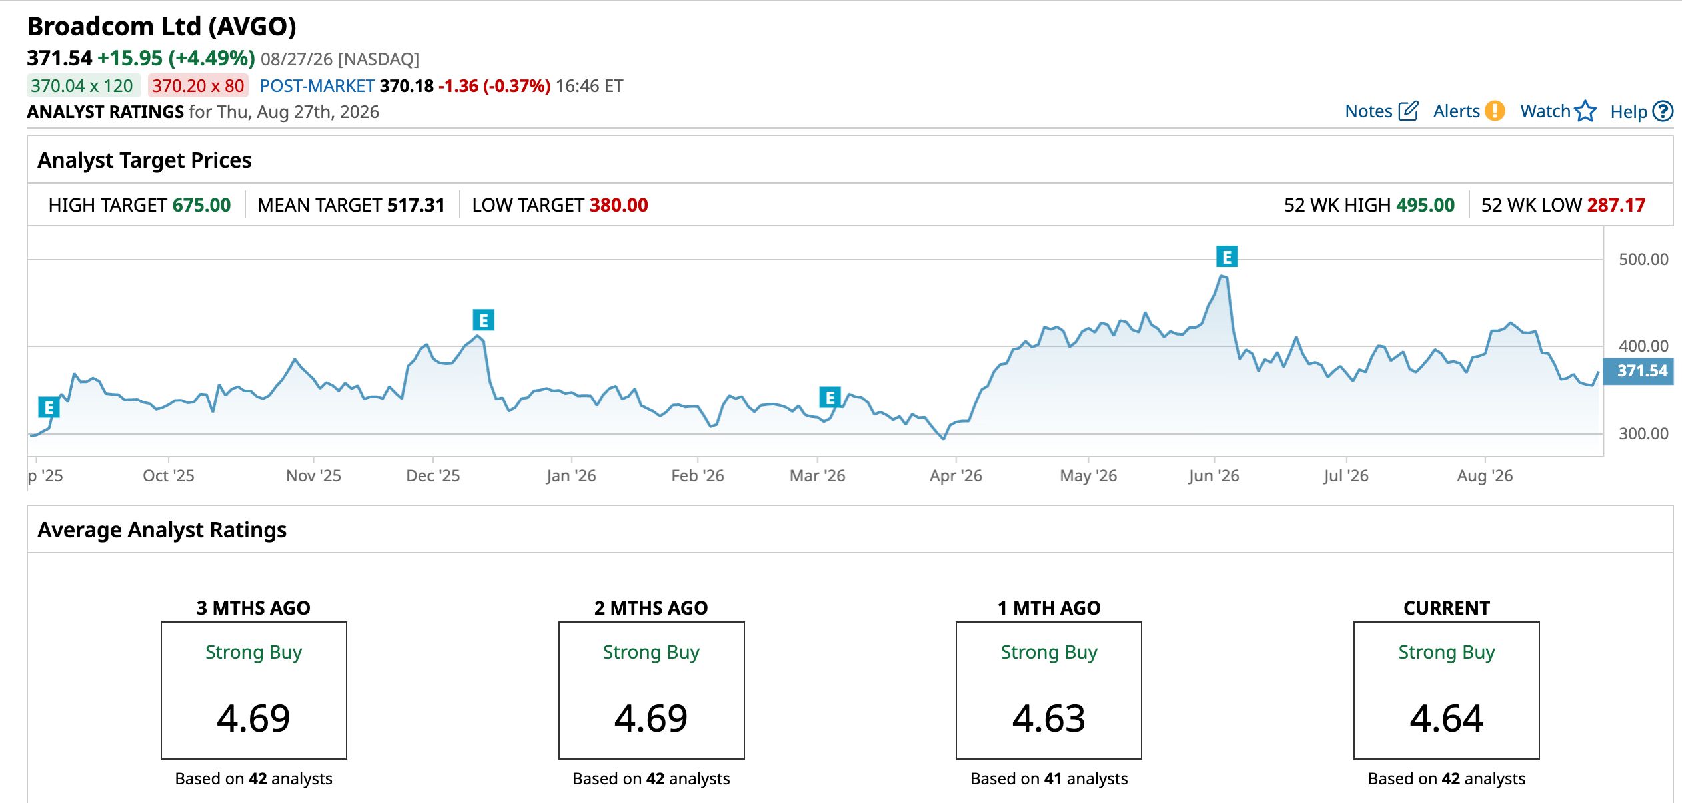1682x803 pixels.
Task: Click 'Based on 41 analysts' text
Action: coord(1049,779)
